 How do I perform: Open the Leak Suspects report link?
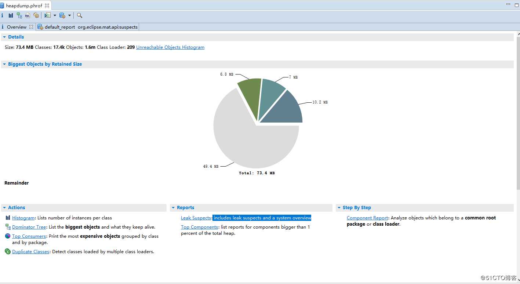coord(196,218)
